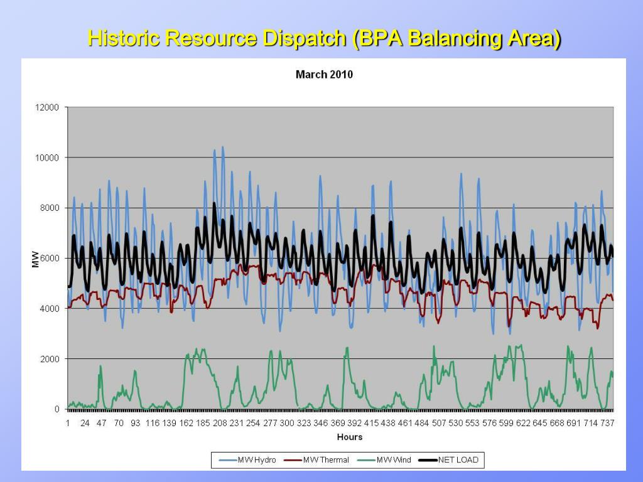Click the x-axis label 185
The height and width of the screenshot is (482, 643).
[203, 423]
